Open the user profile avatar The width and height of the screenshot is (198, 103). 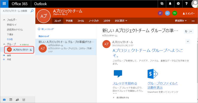point(195,4)
